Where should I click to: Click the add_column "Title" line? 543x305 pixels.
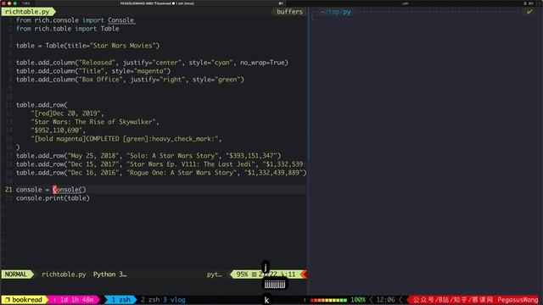coord(93,71)
